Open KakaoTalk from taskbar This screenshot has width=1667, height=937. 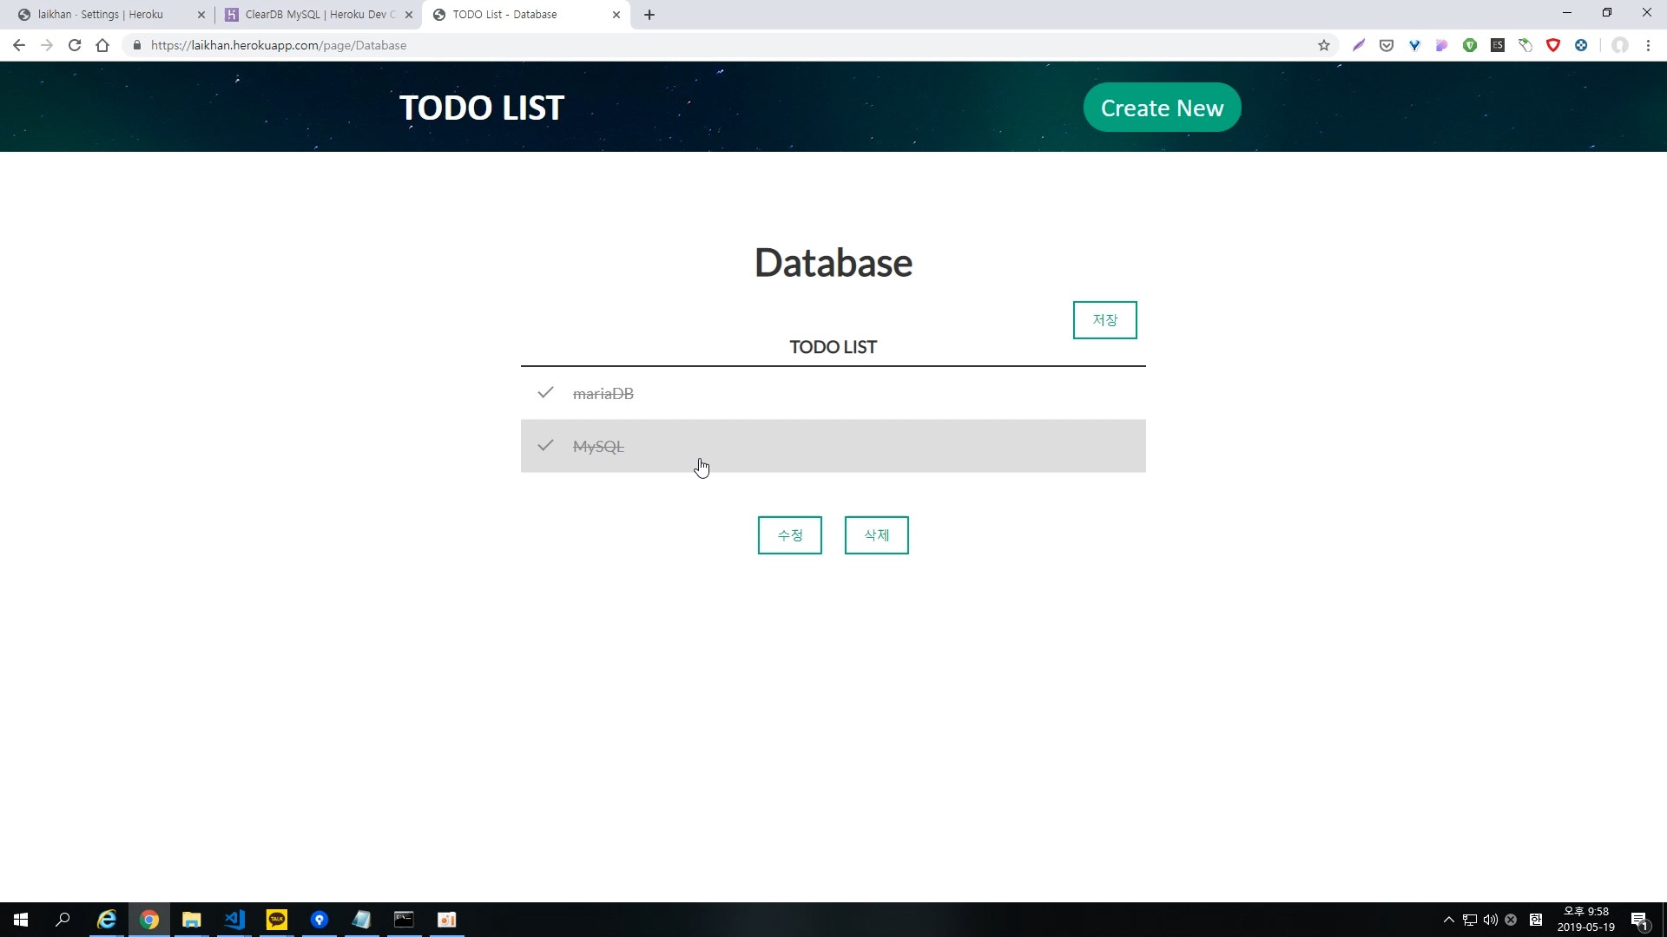[x=277, y=920]
